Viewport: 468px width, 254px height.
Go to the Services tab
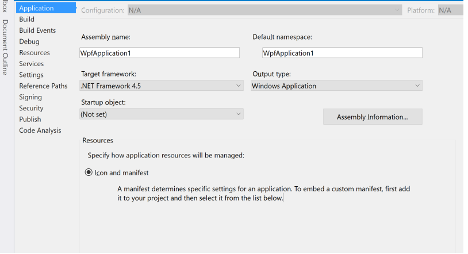[32, 64]
